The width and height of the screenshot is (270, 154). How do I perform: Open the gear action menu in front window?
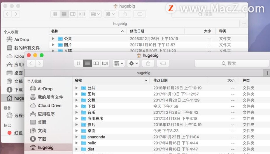tap(134, 63)
